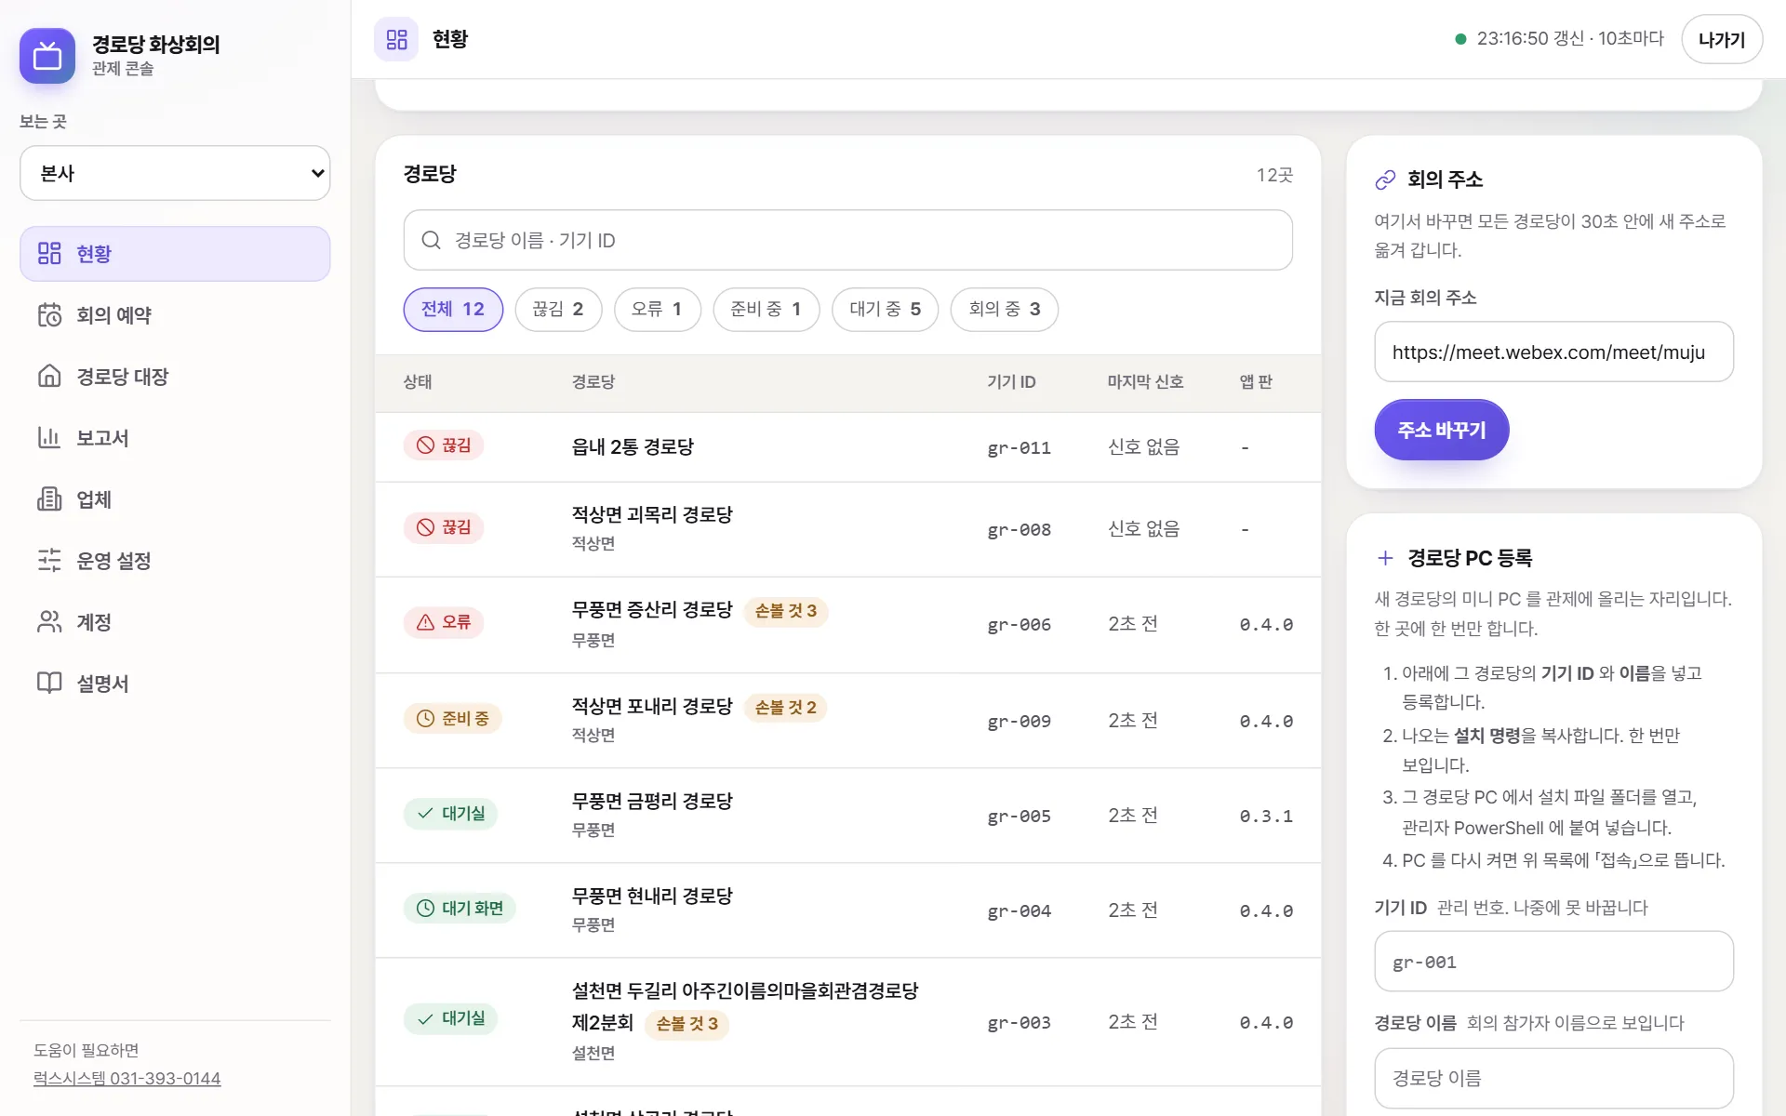
Task: Click the plus icon beside 경로당 PC 등록
Action: tap(1385, 558)
